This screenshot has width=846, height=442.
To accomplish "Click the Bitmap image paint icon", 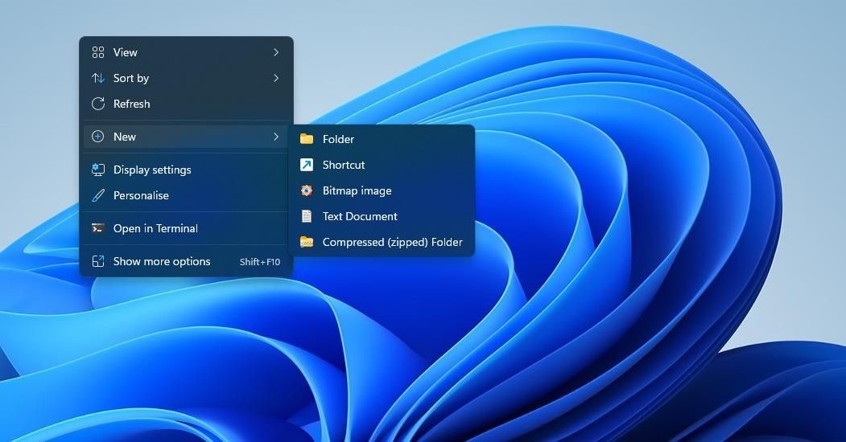I will (x=307, y=190).
